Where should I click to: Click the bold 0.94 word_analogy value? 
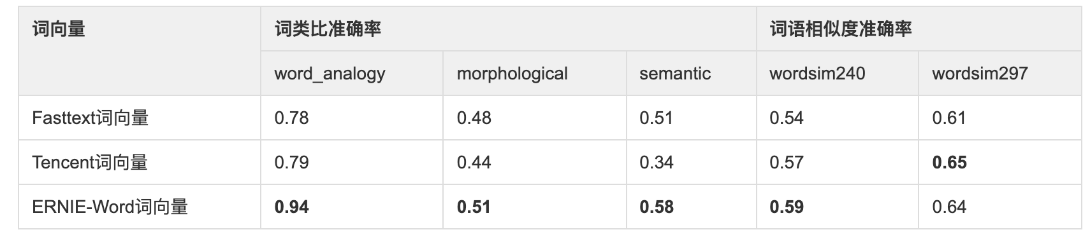291,207
